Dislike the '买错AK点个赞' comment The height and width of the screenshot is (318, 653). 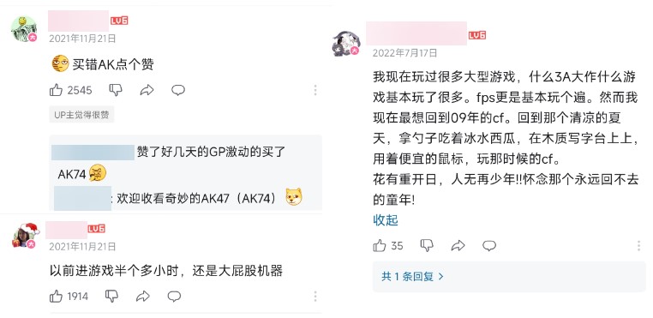116,90
